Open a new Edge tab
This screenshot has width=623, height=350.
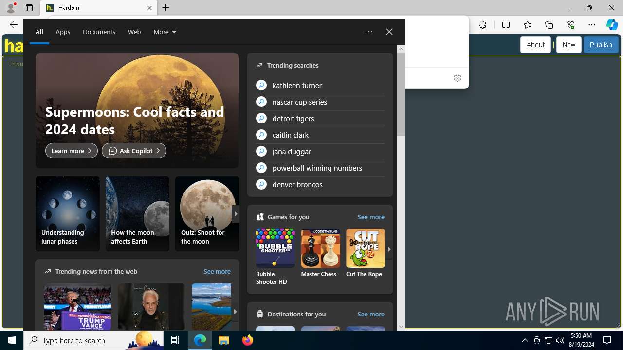point(166,8)
